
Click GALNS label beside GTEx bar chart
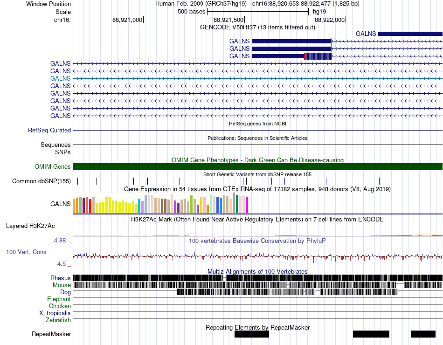point(61,204)
